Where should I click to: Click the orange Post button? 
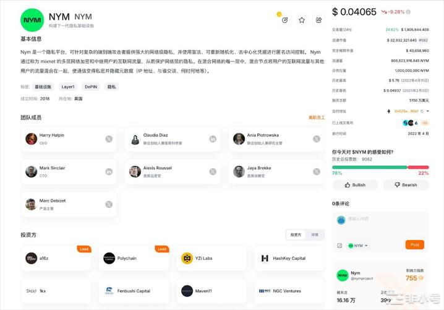[x=414, y=244]
